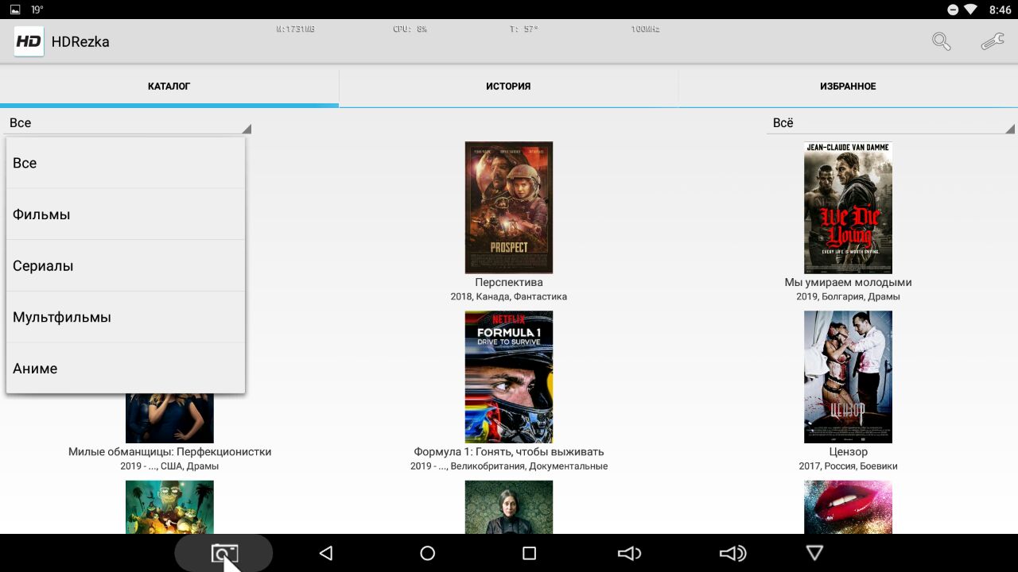Hide navigation bar with the down-triangle icon
Viewport: 1018px width, 572px height.
click(814, 552)
